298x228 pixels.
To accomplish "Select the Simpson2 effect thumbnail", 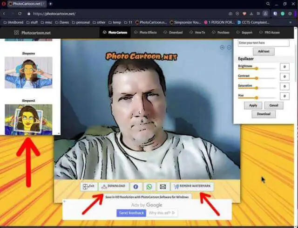I will point(28,119).
